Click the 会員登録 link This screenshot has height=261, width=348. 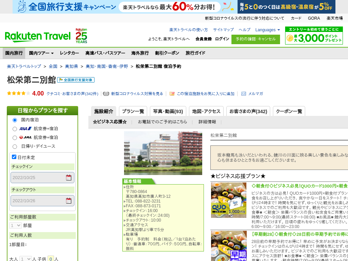(x=204, y=39)
